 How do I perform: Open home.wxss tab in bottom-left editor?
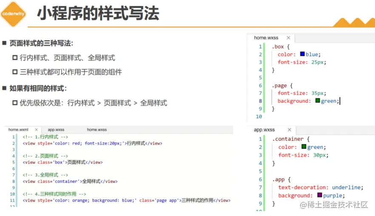click(97, 129)
